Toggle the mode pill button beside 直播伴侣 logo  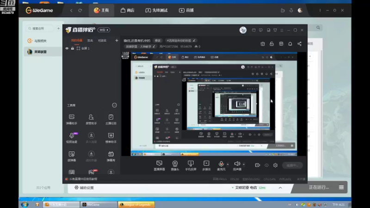click(x=104, y=30)
